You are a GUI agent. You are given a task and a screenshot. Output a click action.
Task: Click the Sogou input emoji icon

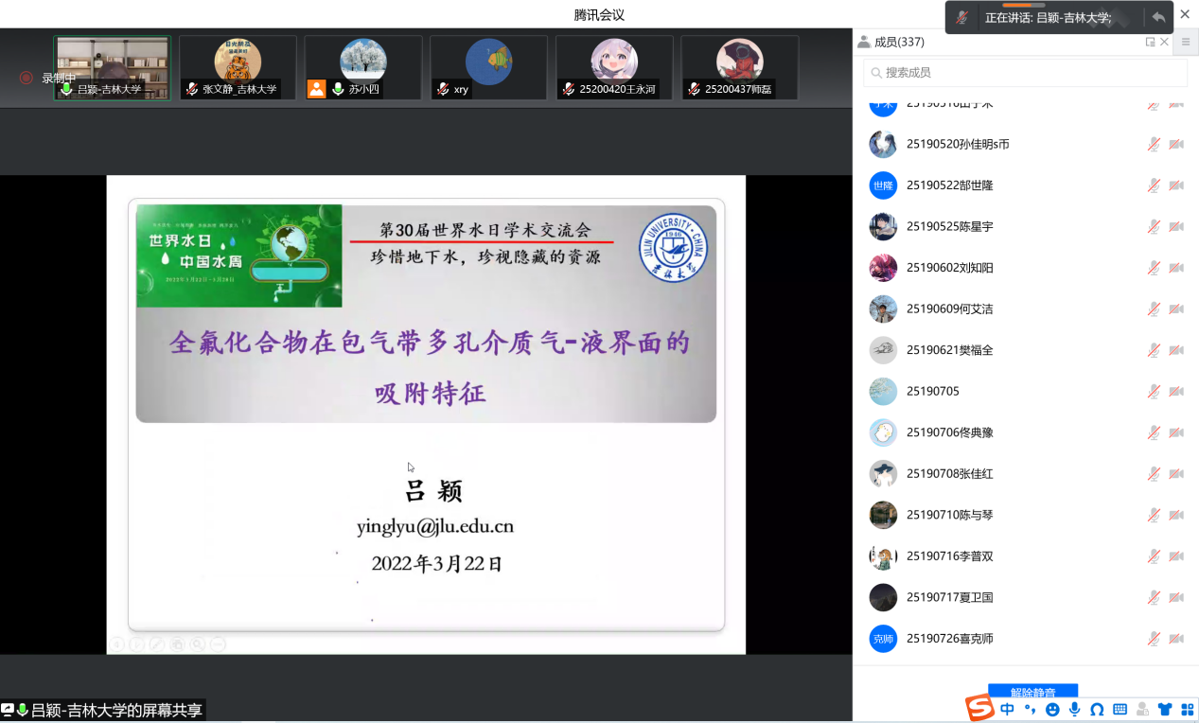(x=1052, y=710)
